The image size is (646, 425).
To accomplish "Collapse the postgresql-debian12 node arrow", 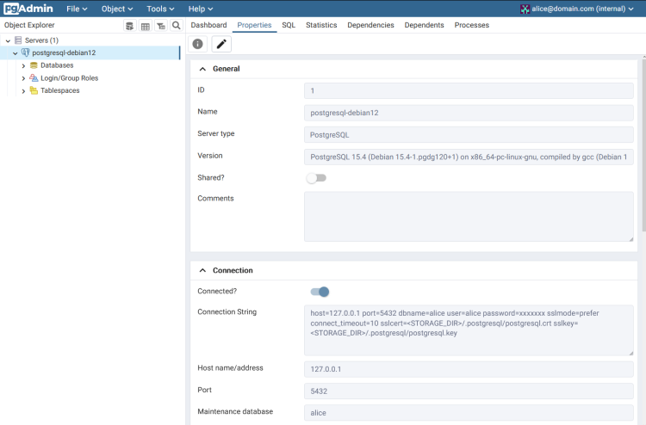I will coord(16,53).
